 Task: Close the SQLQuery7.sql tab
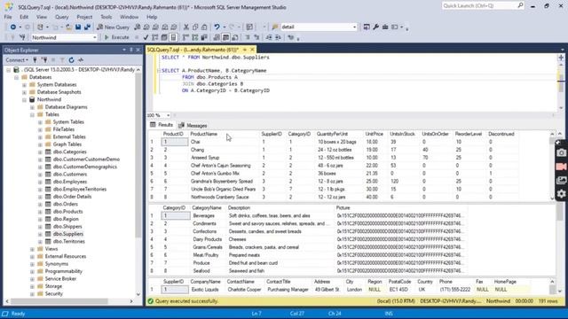pos(252,50)
